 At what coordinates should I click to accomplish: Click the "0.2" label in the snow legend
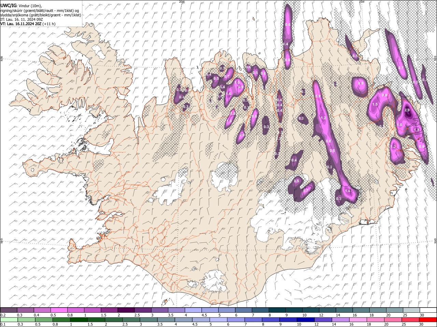pyautogui.click(x=2, y=315)
